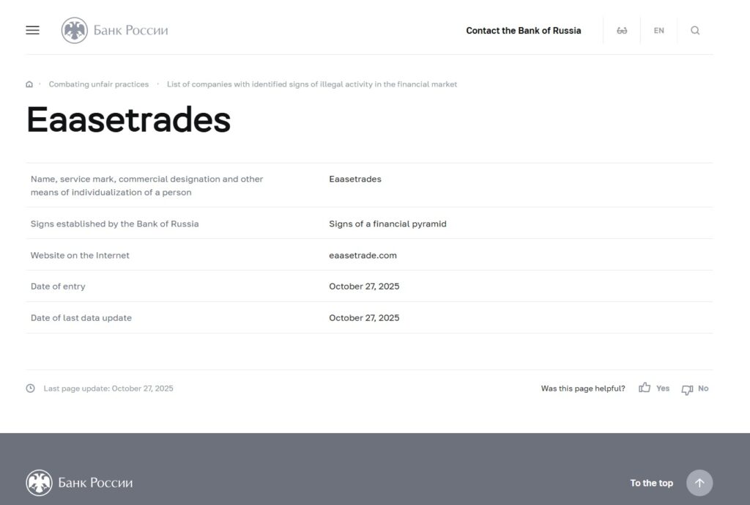Open the accessibility glasses icon
The height and width of the screenshot is (505, 750).
(622, 30)
